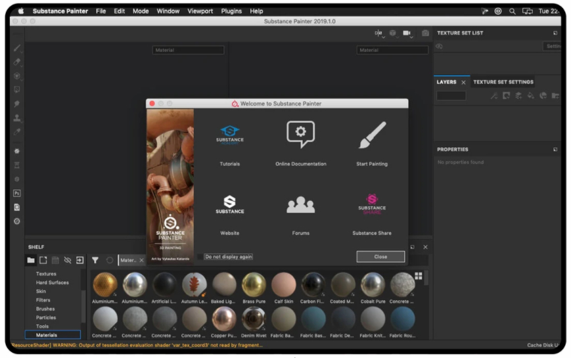This screenshot has height=358, width=571.
Task: Select the Paint brush tool
Action: click(x=17, y=48)
